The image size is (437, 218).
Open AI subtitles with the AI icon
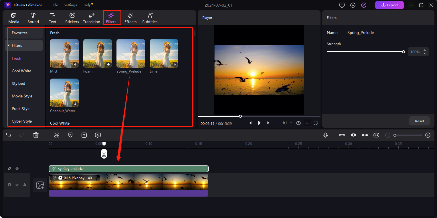coord(98,135)
